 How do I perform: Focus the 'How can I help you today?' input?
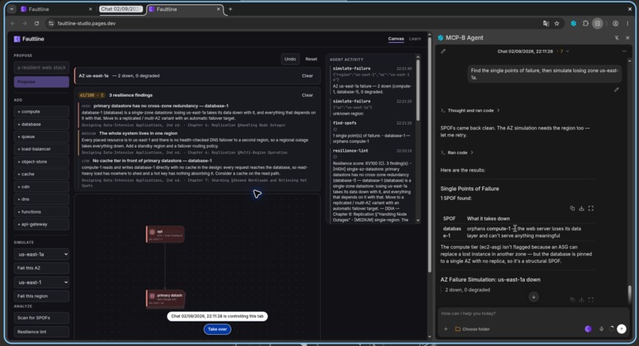532,313
